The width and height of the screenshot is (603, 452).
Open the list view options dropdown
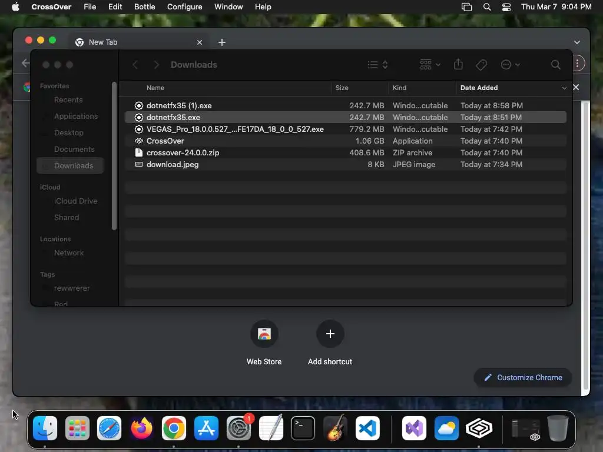pyautogui.click(x=377, y=65)
